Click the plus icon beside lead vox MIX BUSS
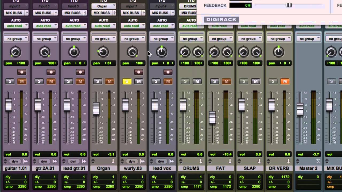 (x=173, y=13)
